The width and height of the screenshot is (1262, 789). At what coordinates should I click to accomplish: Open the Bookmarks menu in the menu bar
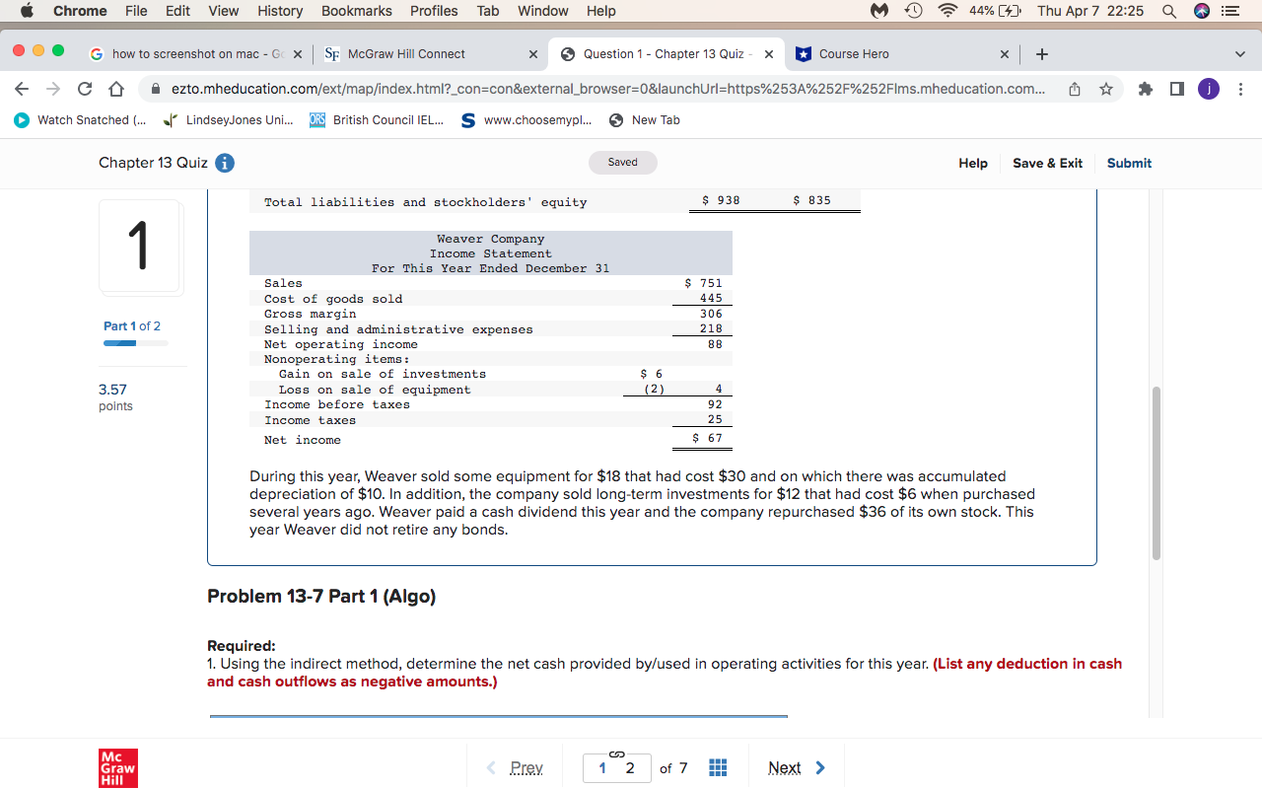point(356,11)
